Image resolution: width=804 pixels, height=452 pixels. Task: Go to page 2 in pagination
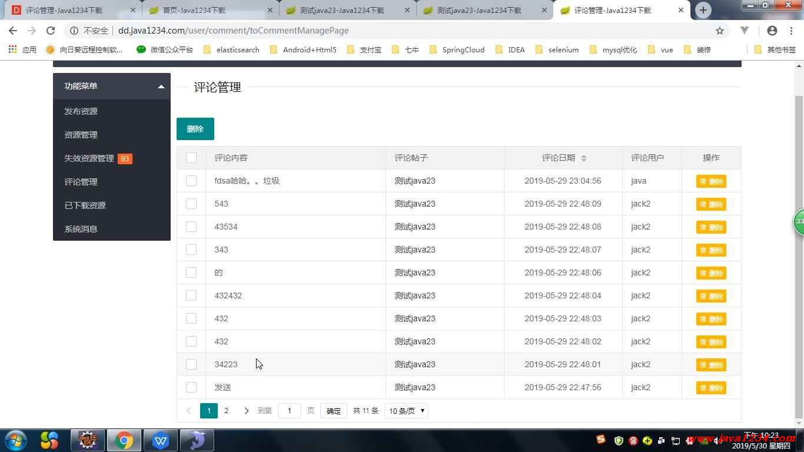(226, 411)
